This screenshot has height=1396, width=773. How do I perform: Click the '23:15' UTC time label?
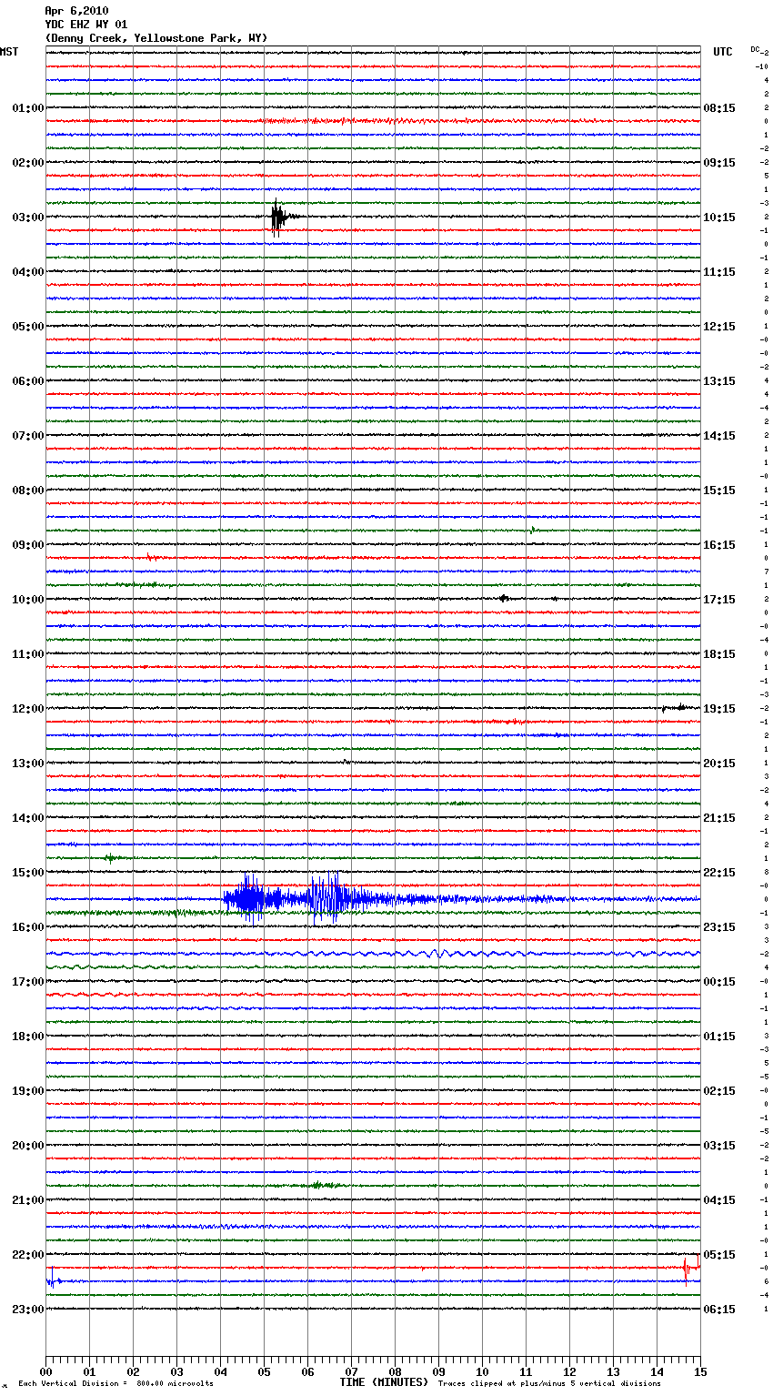[719, 927]
